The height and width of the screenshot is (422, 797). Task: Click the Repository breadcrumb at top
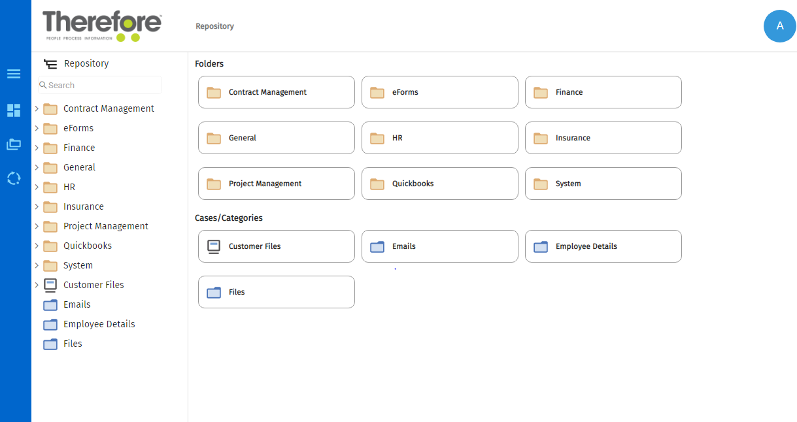[214, 26]
